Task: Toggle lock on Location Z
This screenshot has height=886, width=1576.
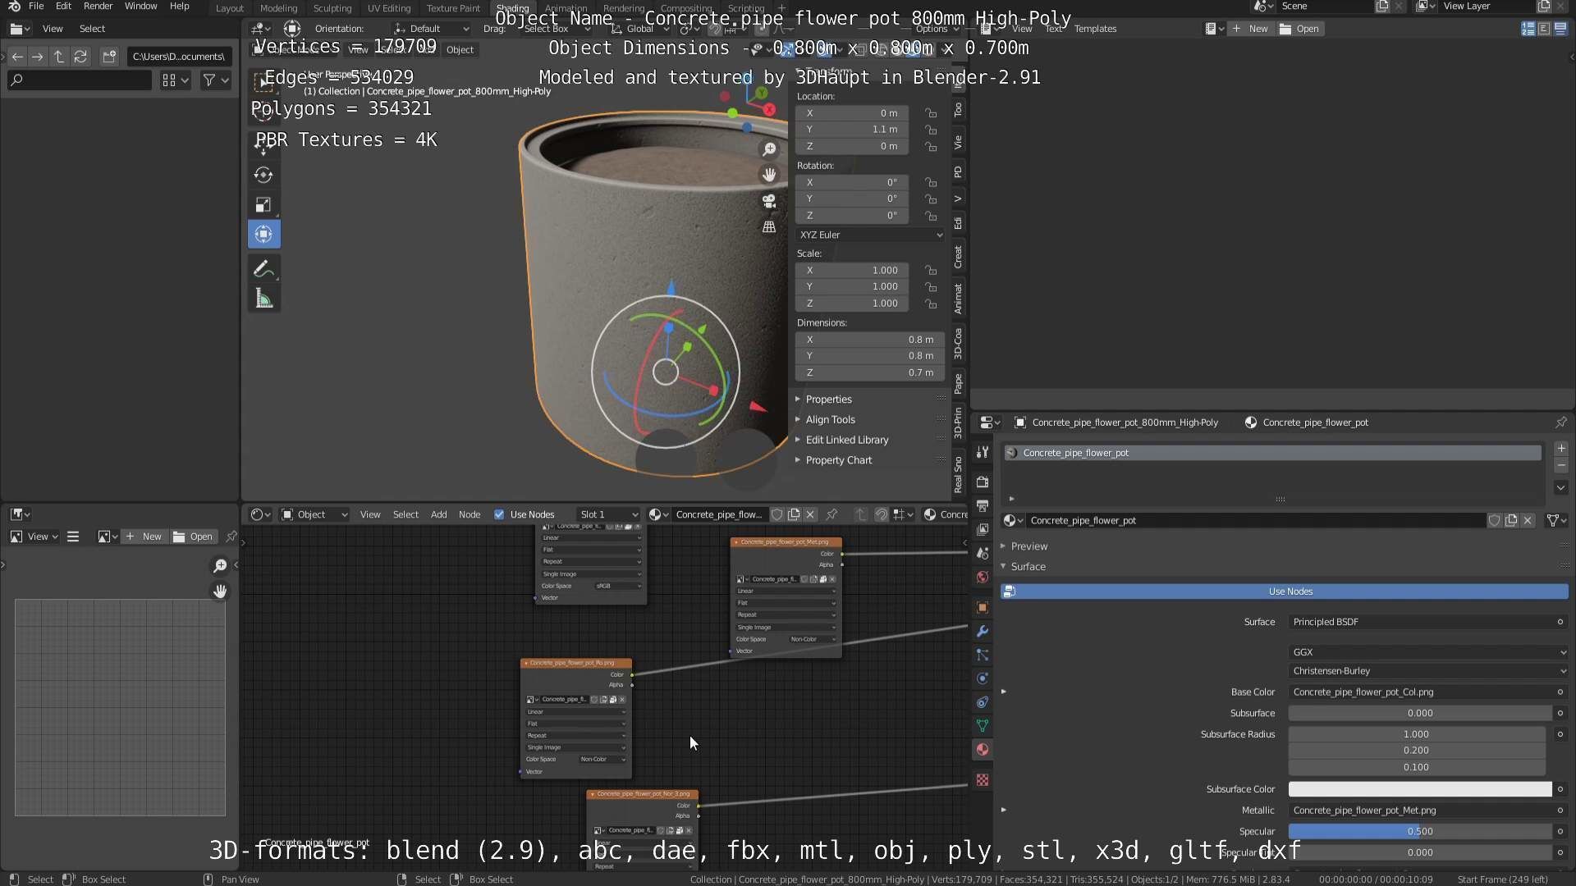Action: 931,146
